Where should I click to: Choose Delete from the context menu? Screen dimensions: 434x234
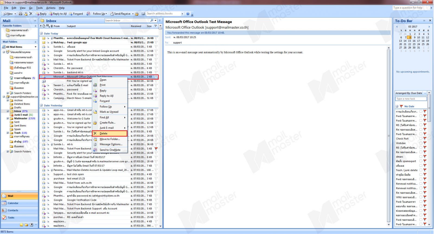(110, 134)
